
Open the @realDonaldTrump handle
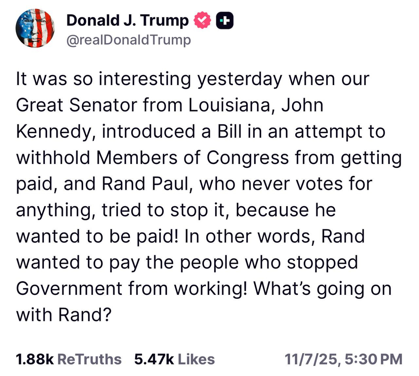pos(128,40)
